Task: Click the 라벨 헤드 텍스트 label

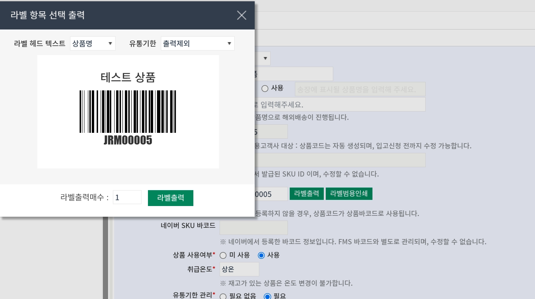Action: [40, 43]
